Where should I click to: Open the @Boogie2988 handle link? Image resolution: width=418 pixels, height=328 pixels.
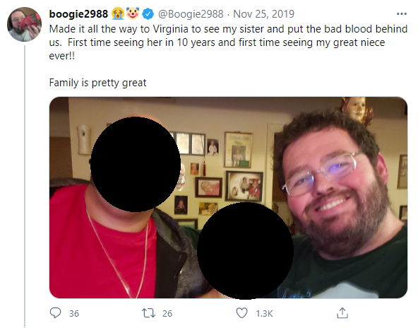(191, 14)
